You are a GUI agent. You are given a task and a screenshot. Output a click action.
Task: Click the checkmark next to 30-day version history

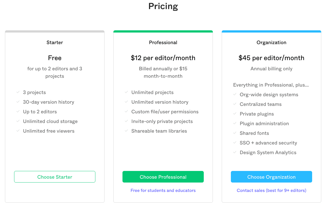pos(18,102)
